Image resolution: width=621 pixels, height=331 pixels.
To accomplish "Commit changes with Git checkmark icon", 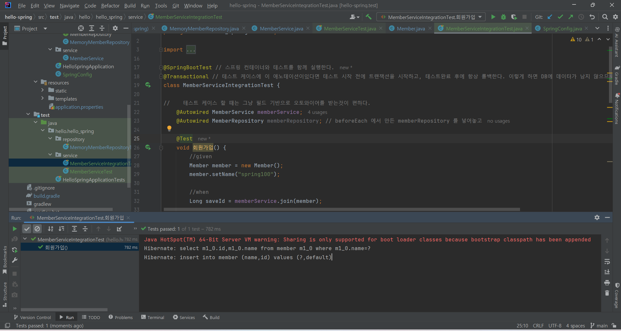I will coord(560,17).
